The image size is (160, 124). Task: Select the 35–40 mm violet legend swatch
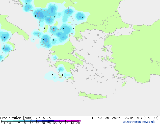pyautogui.click(x=63, y=121)
